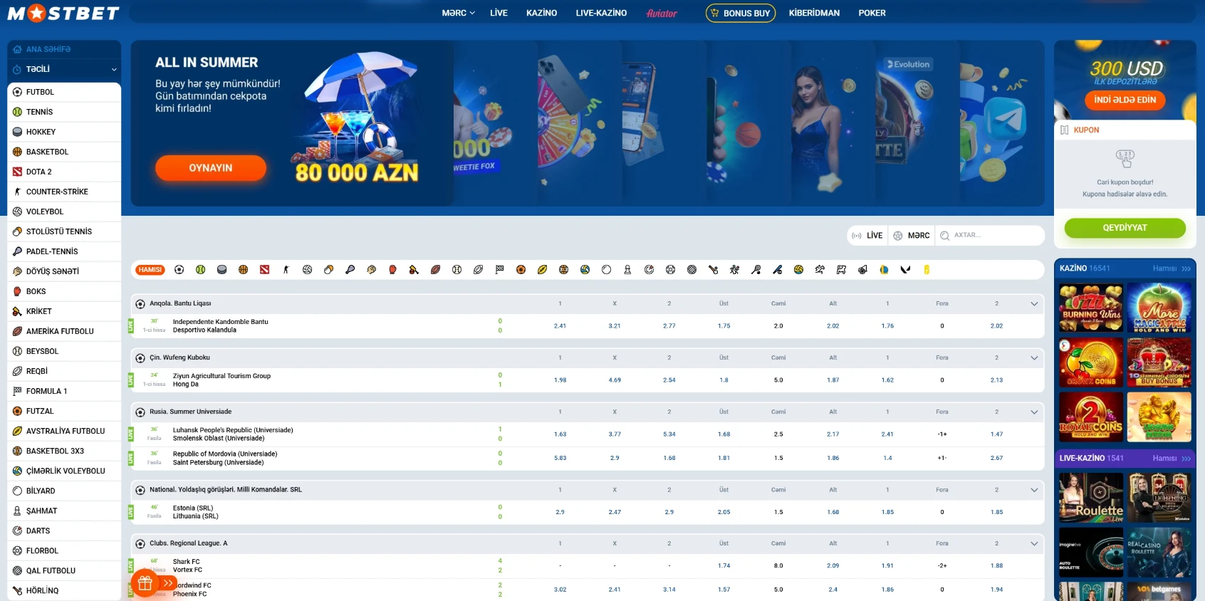The image size is (1205, 601).
Task: Open the Evolution promo banner card
Action: pyautogui.click(x=916, y=122)
